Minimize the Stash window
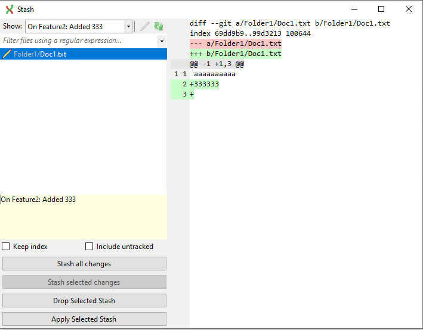The image size is (423, 330). coord(354,9)
